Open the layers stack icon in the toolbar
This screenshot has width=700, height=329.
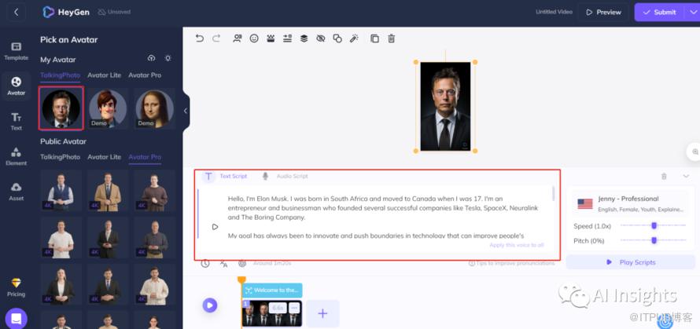pos(304,38)
